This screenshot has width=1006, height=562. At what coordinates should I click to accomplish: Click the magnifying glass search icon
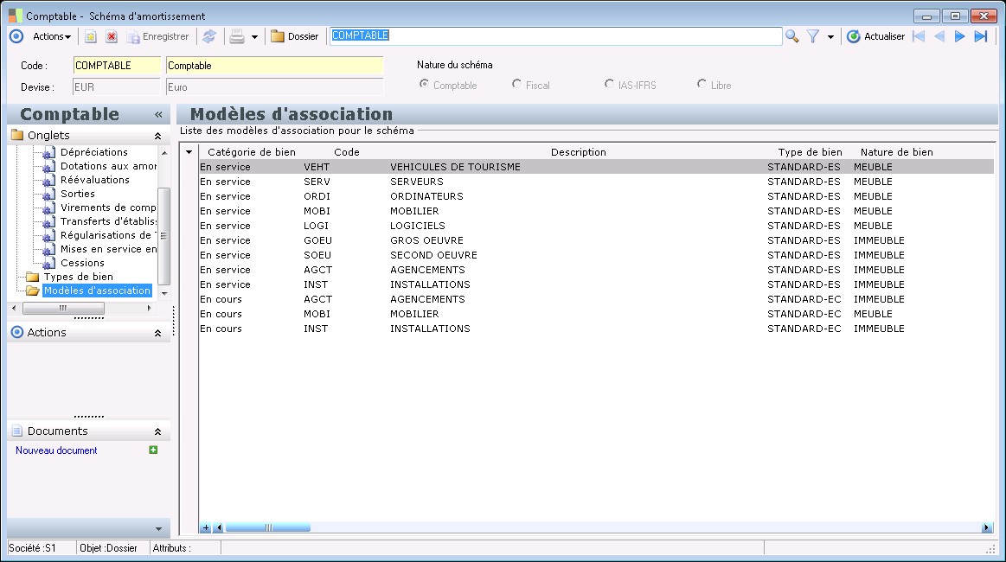(791, 36)
